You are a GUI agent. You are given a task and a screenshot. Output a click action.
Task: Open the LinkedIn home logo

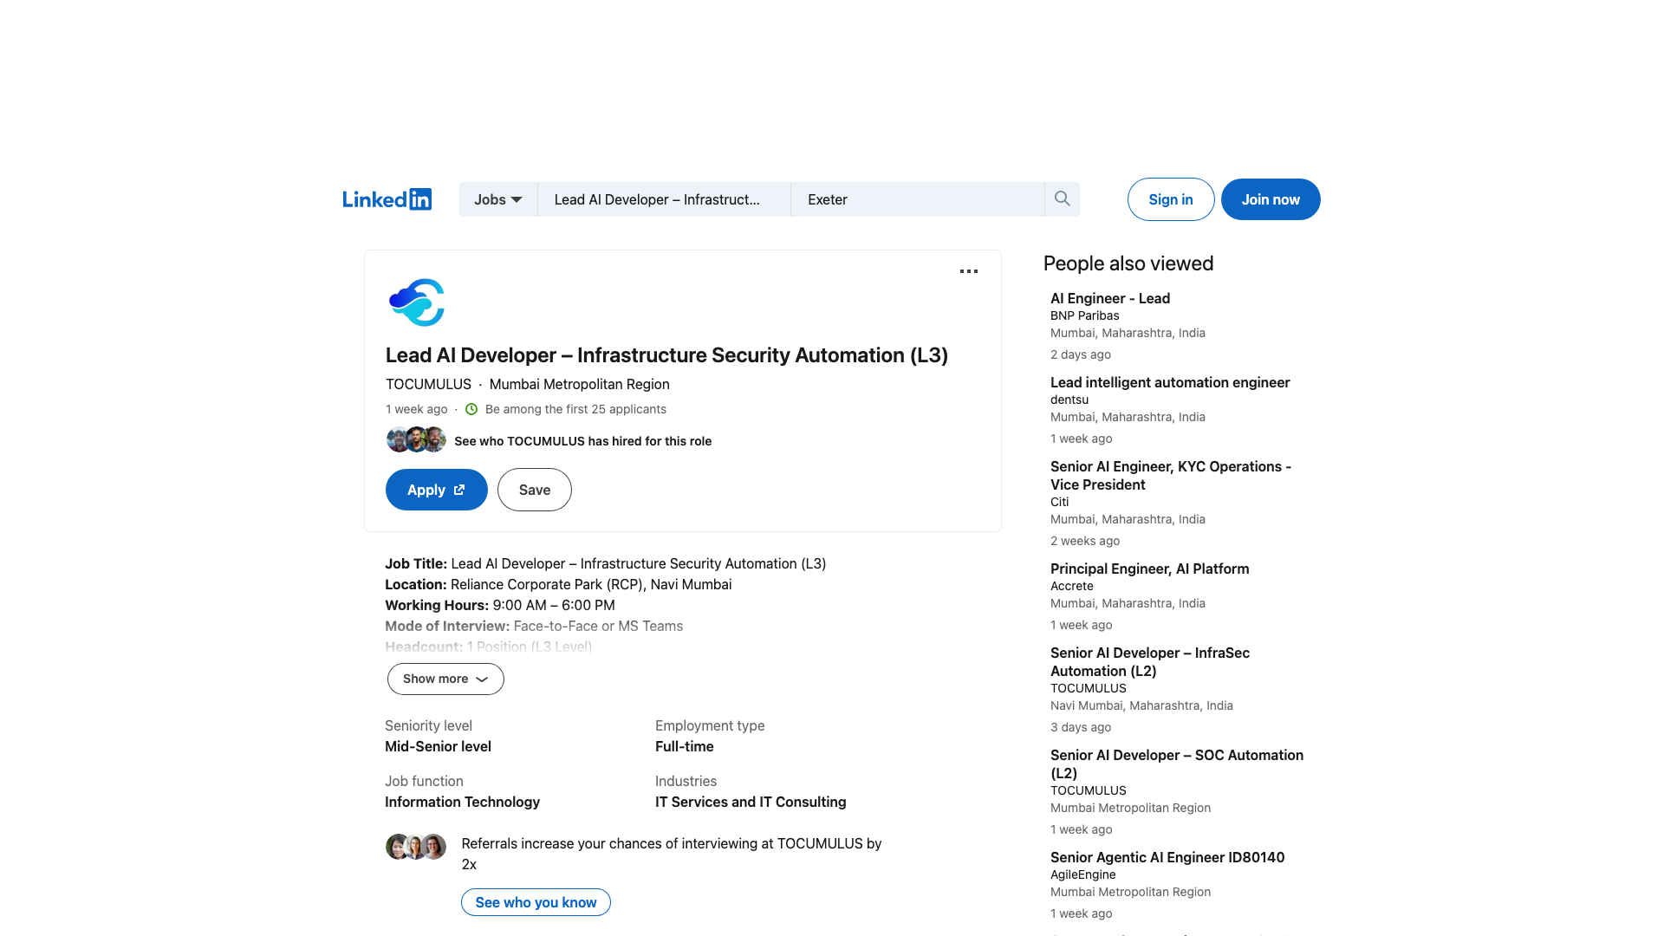(387, 199)
